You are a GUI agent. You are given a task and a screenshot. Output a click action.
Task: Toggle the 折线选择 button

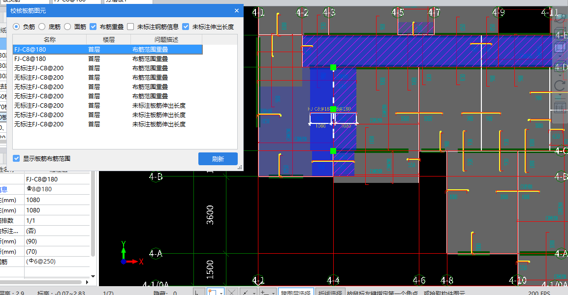click(x=330, y=292)
